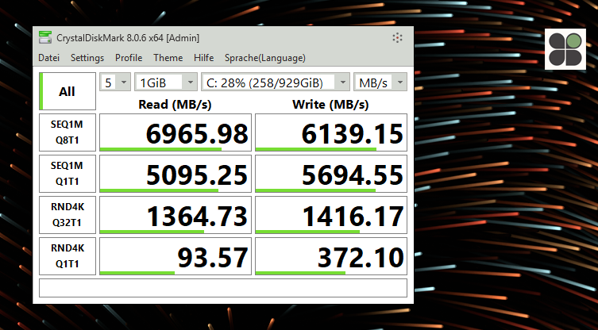The width and height of the screenshot is (598, 330).
Task: Click the dotted icon in title bar
Action: [397, 38]
